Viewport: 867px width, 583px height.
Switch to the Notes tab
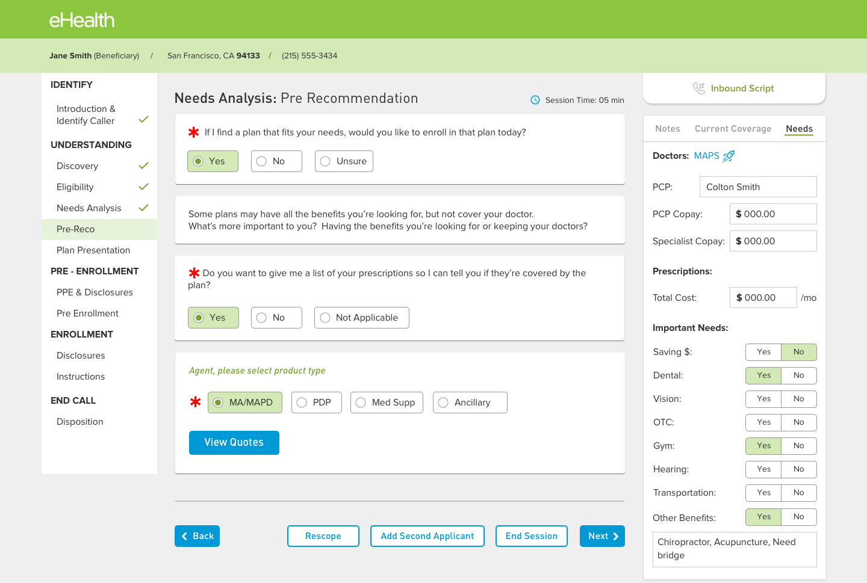pyautogui.click(x=668, y=129)
